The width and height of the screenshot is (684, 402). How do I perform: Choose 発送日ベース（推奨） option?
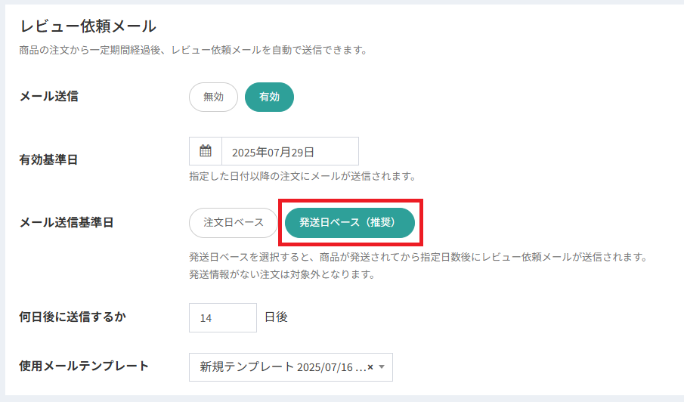pyautogui.click(x=350, y=223)
